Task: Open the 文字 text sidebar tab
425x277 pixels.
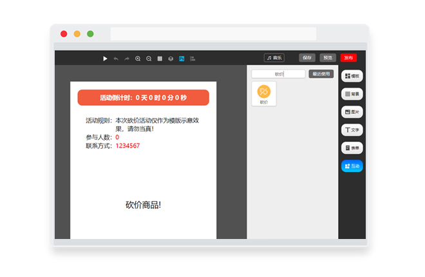Action: click(x=352, y=130)
